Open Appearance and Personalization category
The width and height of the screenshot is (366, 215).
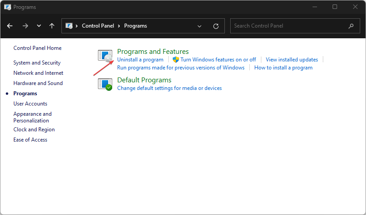point(33,117)
